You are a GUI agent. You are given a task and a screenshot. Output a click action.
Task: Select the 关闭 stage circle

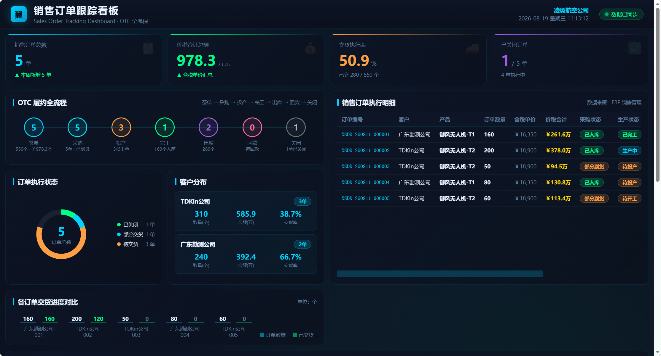(x=296, y=128)
